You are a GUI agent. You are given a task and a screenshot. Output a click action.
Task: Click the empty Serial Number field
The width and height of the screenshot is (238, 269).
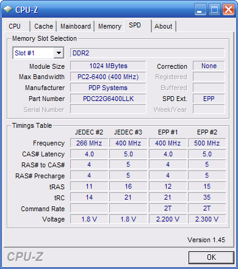point(108,109)
